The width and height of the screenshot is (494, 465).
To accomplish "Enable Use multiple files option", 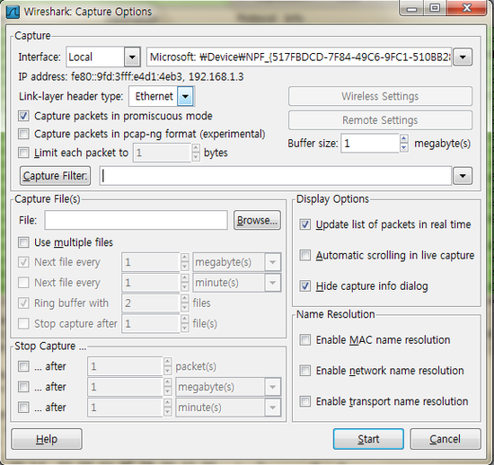I will (x=23, y=242).
